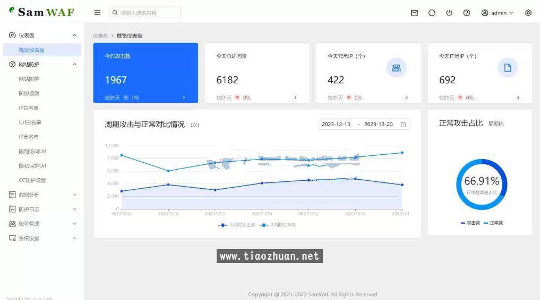Click the power icon in header
The height and width of the screenshot is (300, 540).
pos(449,13)
